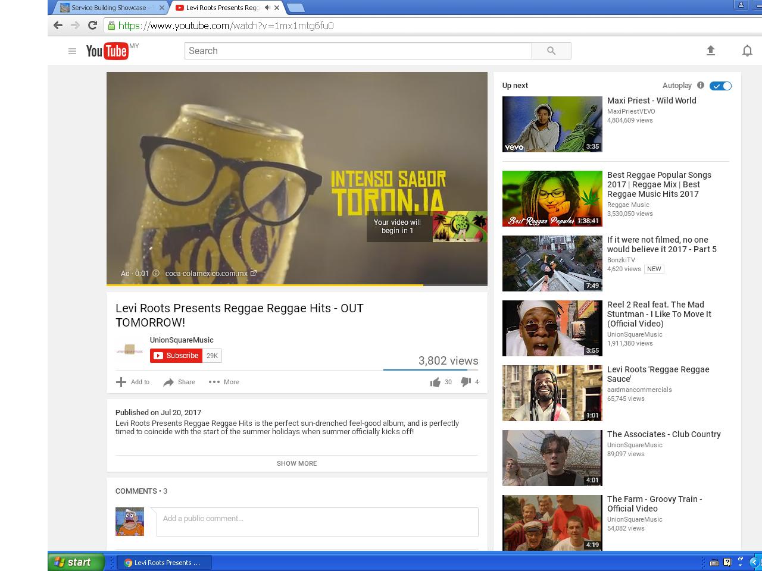This screenshot has height=571, width=762.
Task: Open Autoplay info icon
Action: click(701, 85)
